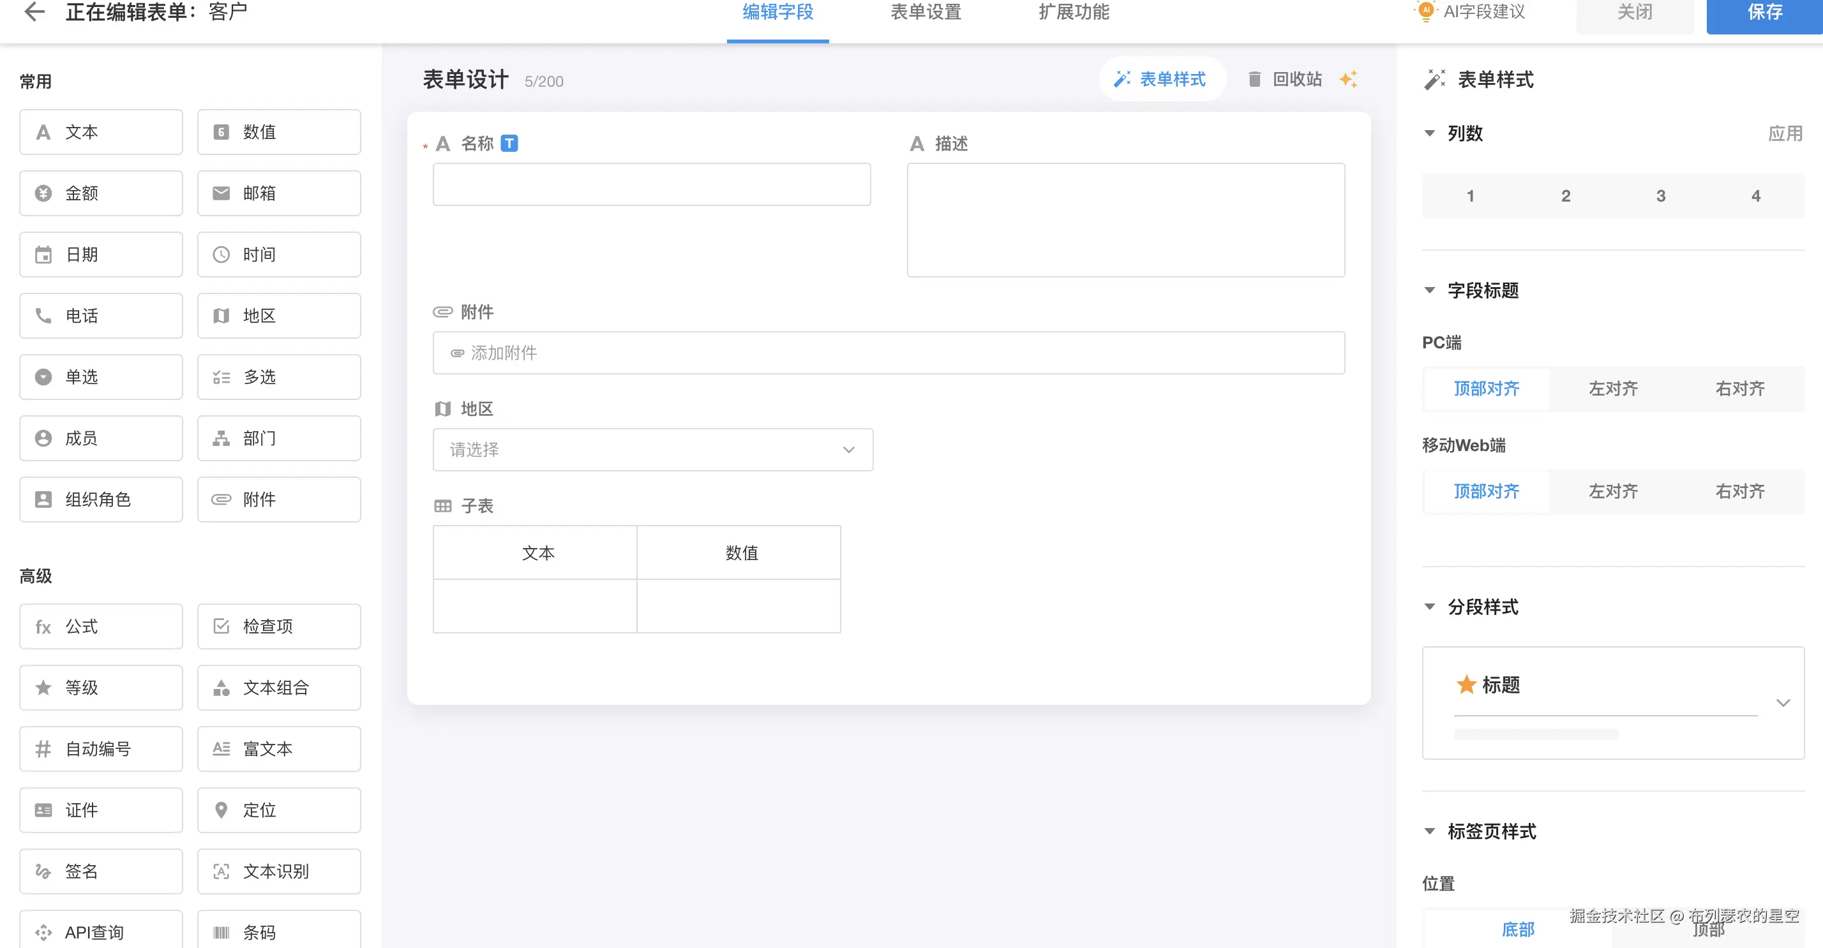Click the sparkle icon beside 回收站
Screen dimensions: 1823x948
[1348, 79]
